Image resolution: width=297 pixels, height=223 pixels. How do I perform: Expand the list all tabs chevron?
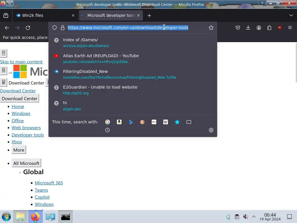[291, 15]
